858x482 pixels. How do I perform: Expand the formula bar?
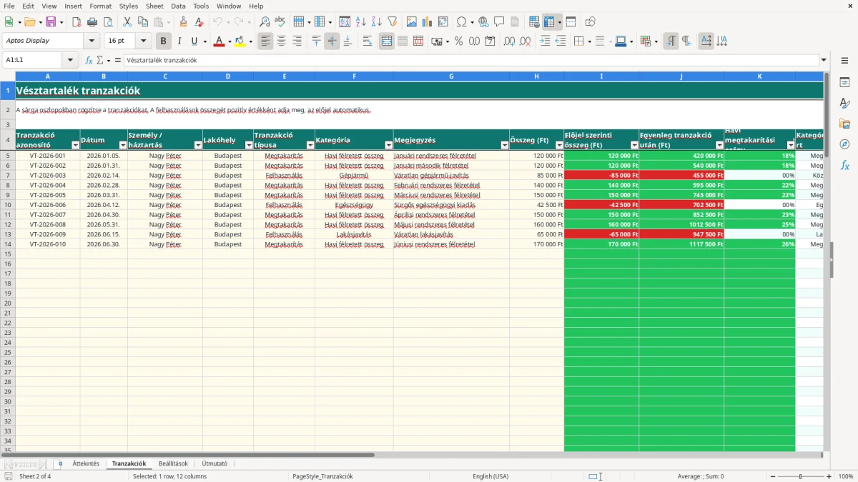(824, 61)
